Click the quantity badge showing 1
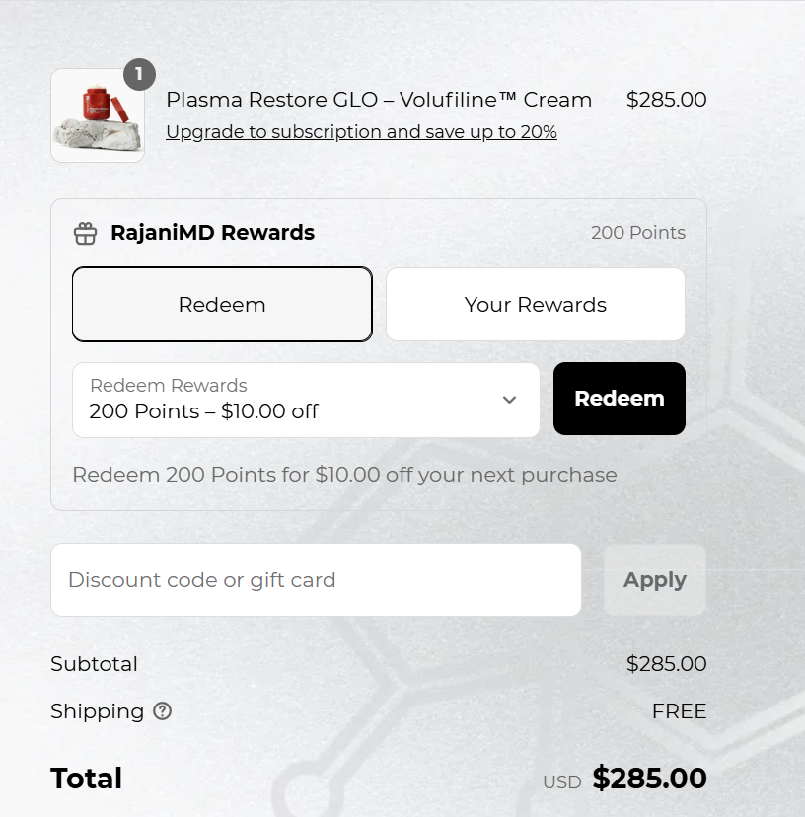 (x=139, y=75)
